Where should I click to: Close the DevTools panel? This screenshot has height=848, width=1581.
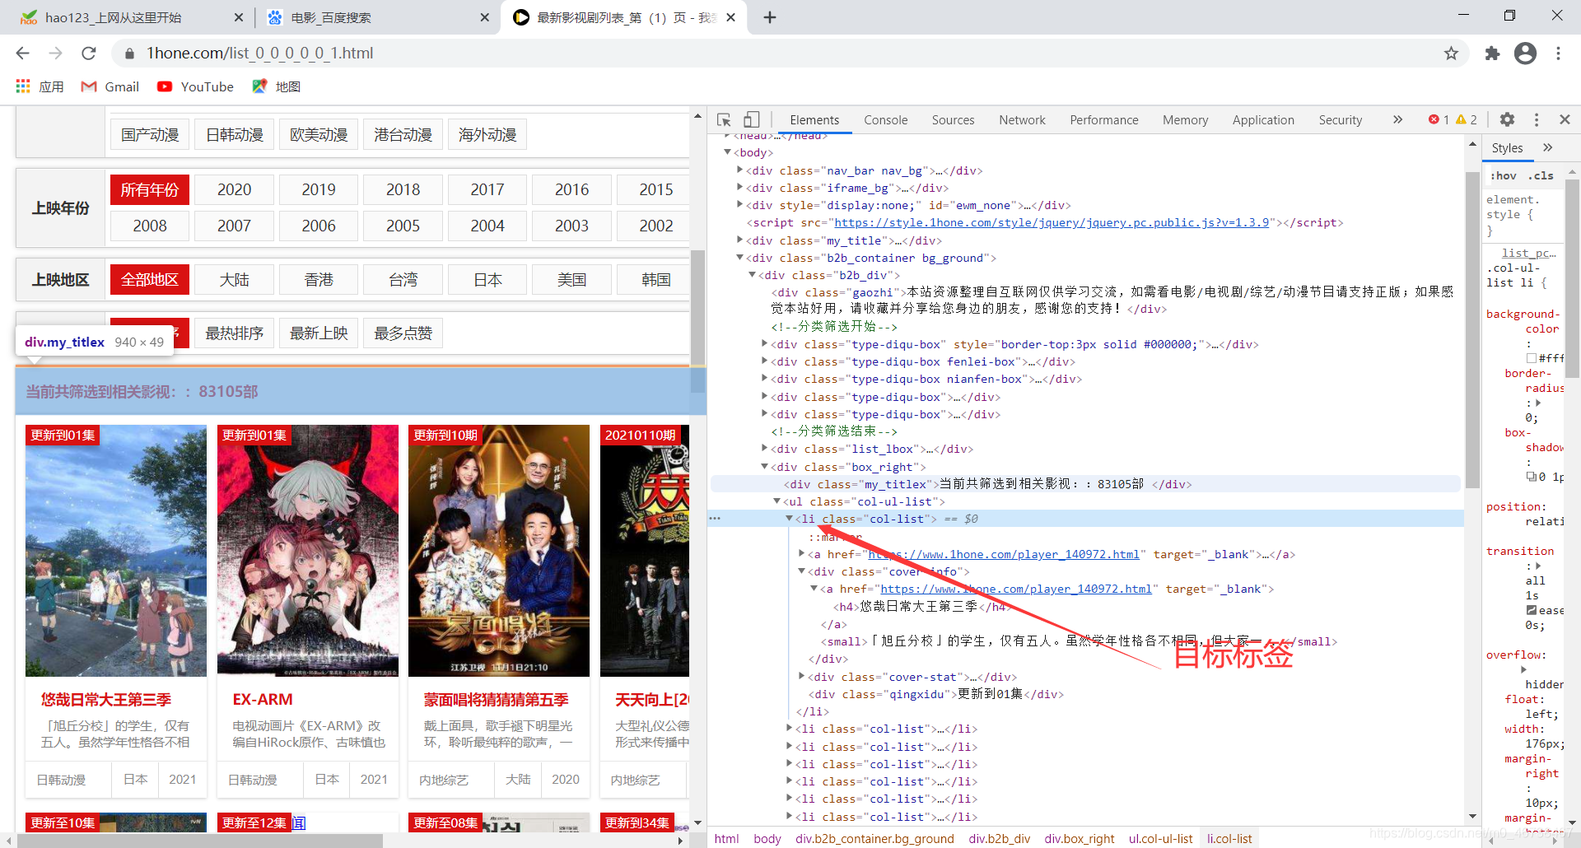coord(1565,119)
